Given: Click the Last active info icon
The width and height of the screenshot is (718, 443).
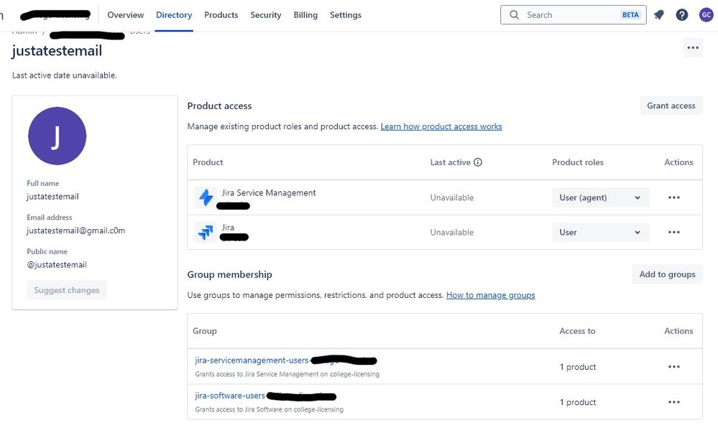Looking at the screenshot, I should click(478, 162).
